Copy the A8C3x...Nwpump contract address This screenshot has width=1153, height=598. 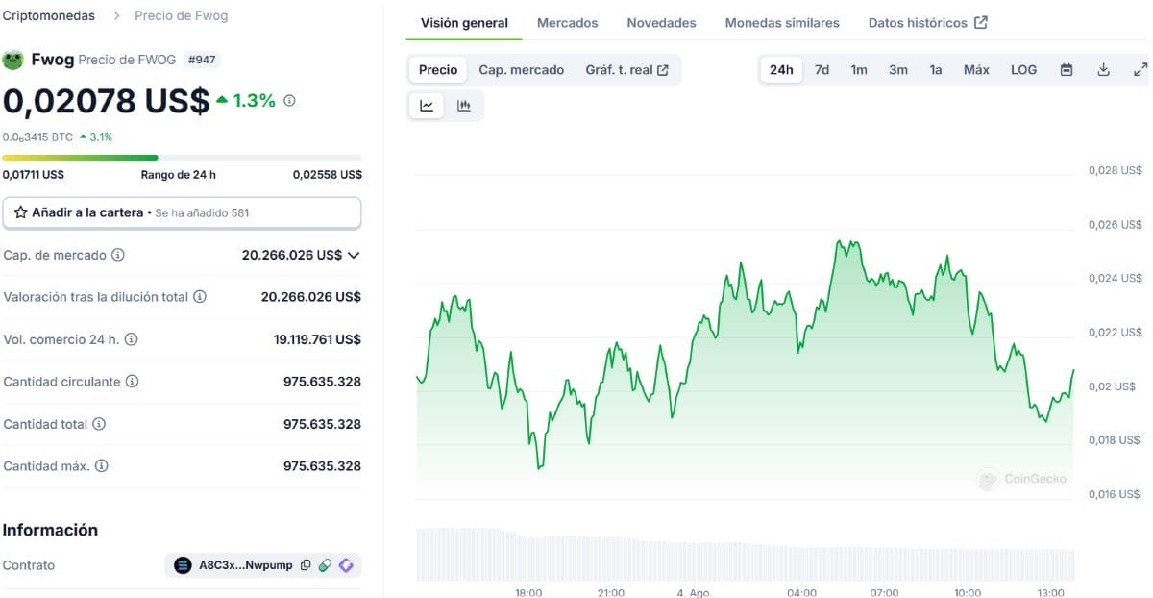pyautogui.click(x=306, y=565)
